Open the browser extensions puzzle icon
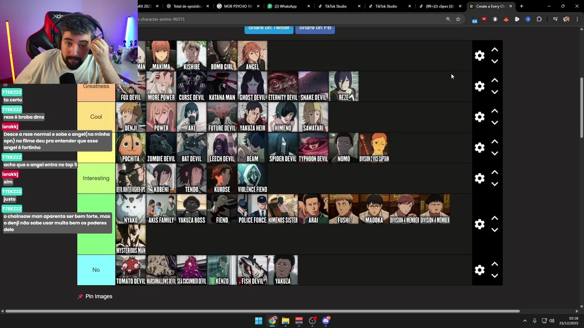 click(539, 19)
